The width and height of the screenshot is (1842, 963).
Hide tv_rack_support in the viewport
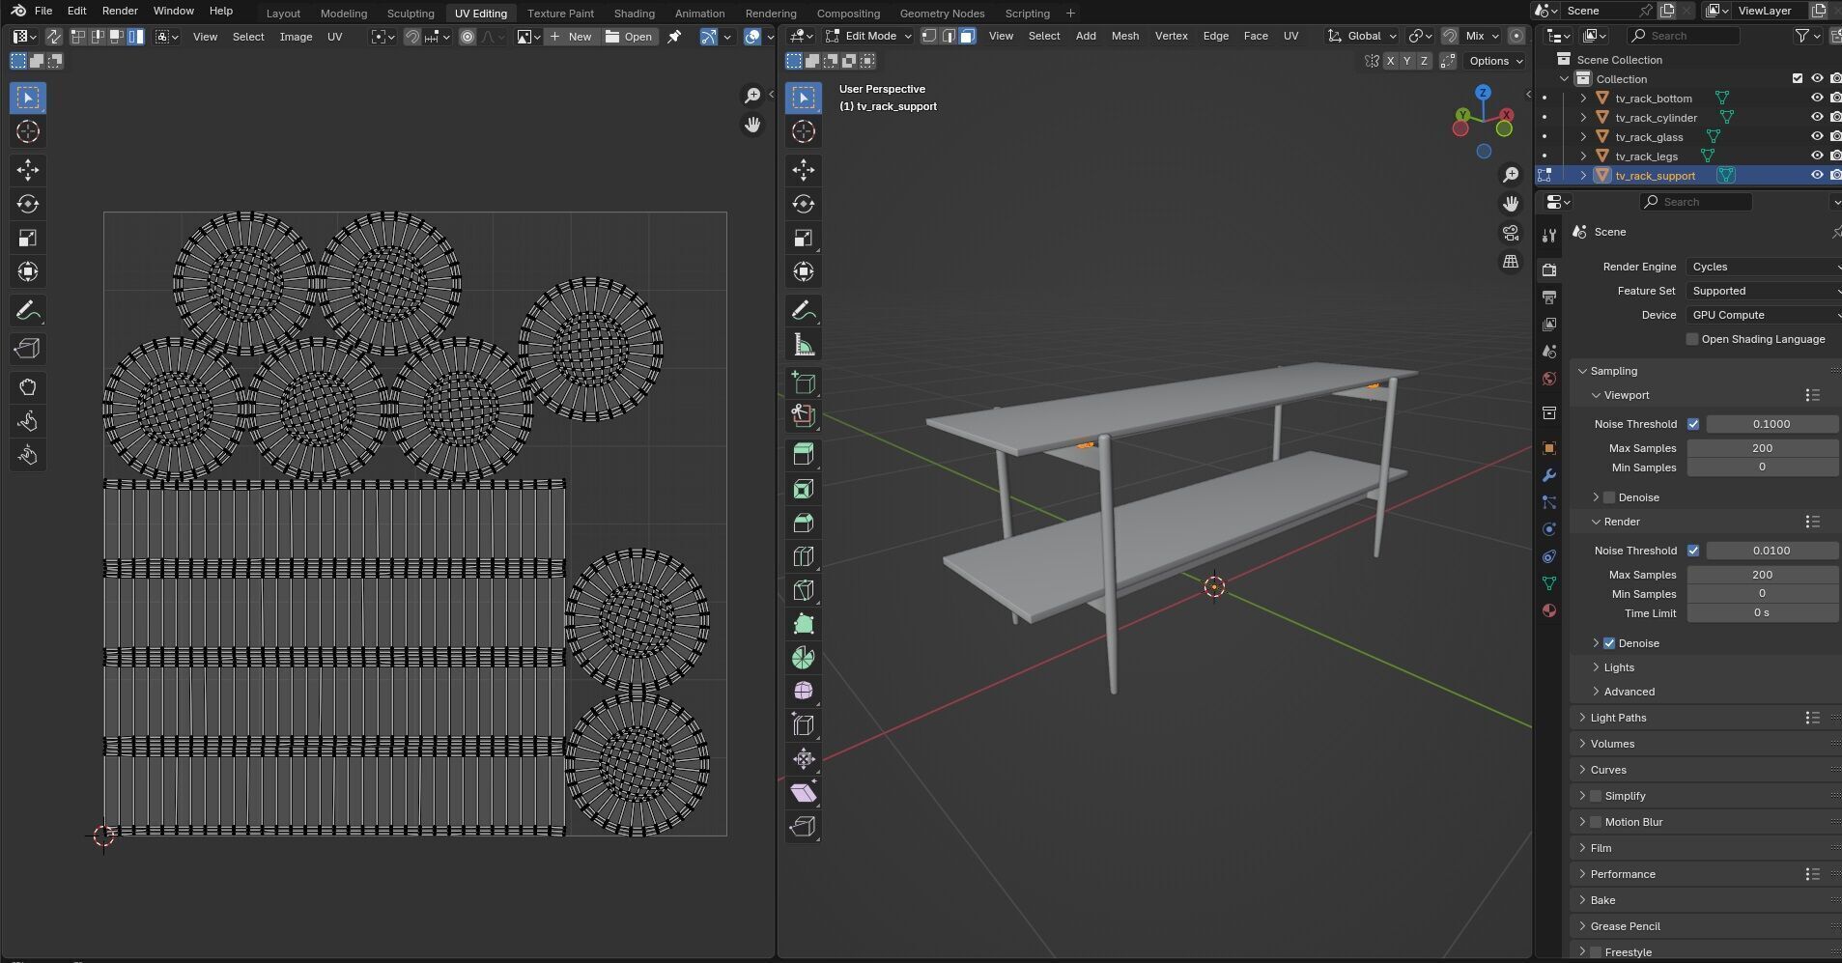coord(1816,175)
